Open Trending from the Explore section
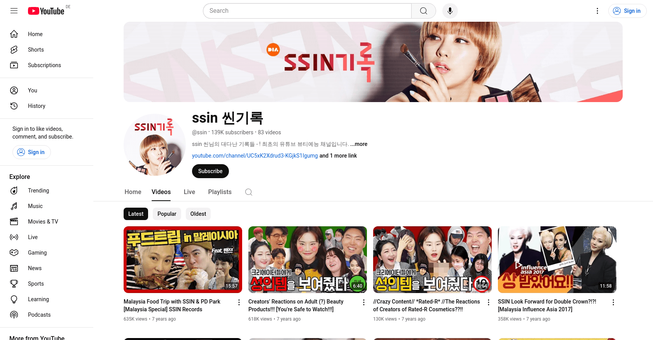 (38, 191)
